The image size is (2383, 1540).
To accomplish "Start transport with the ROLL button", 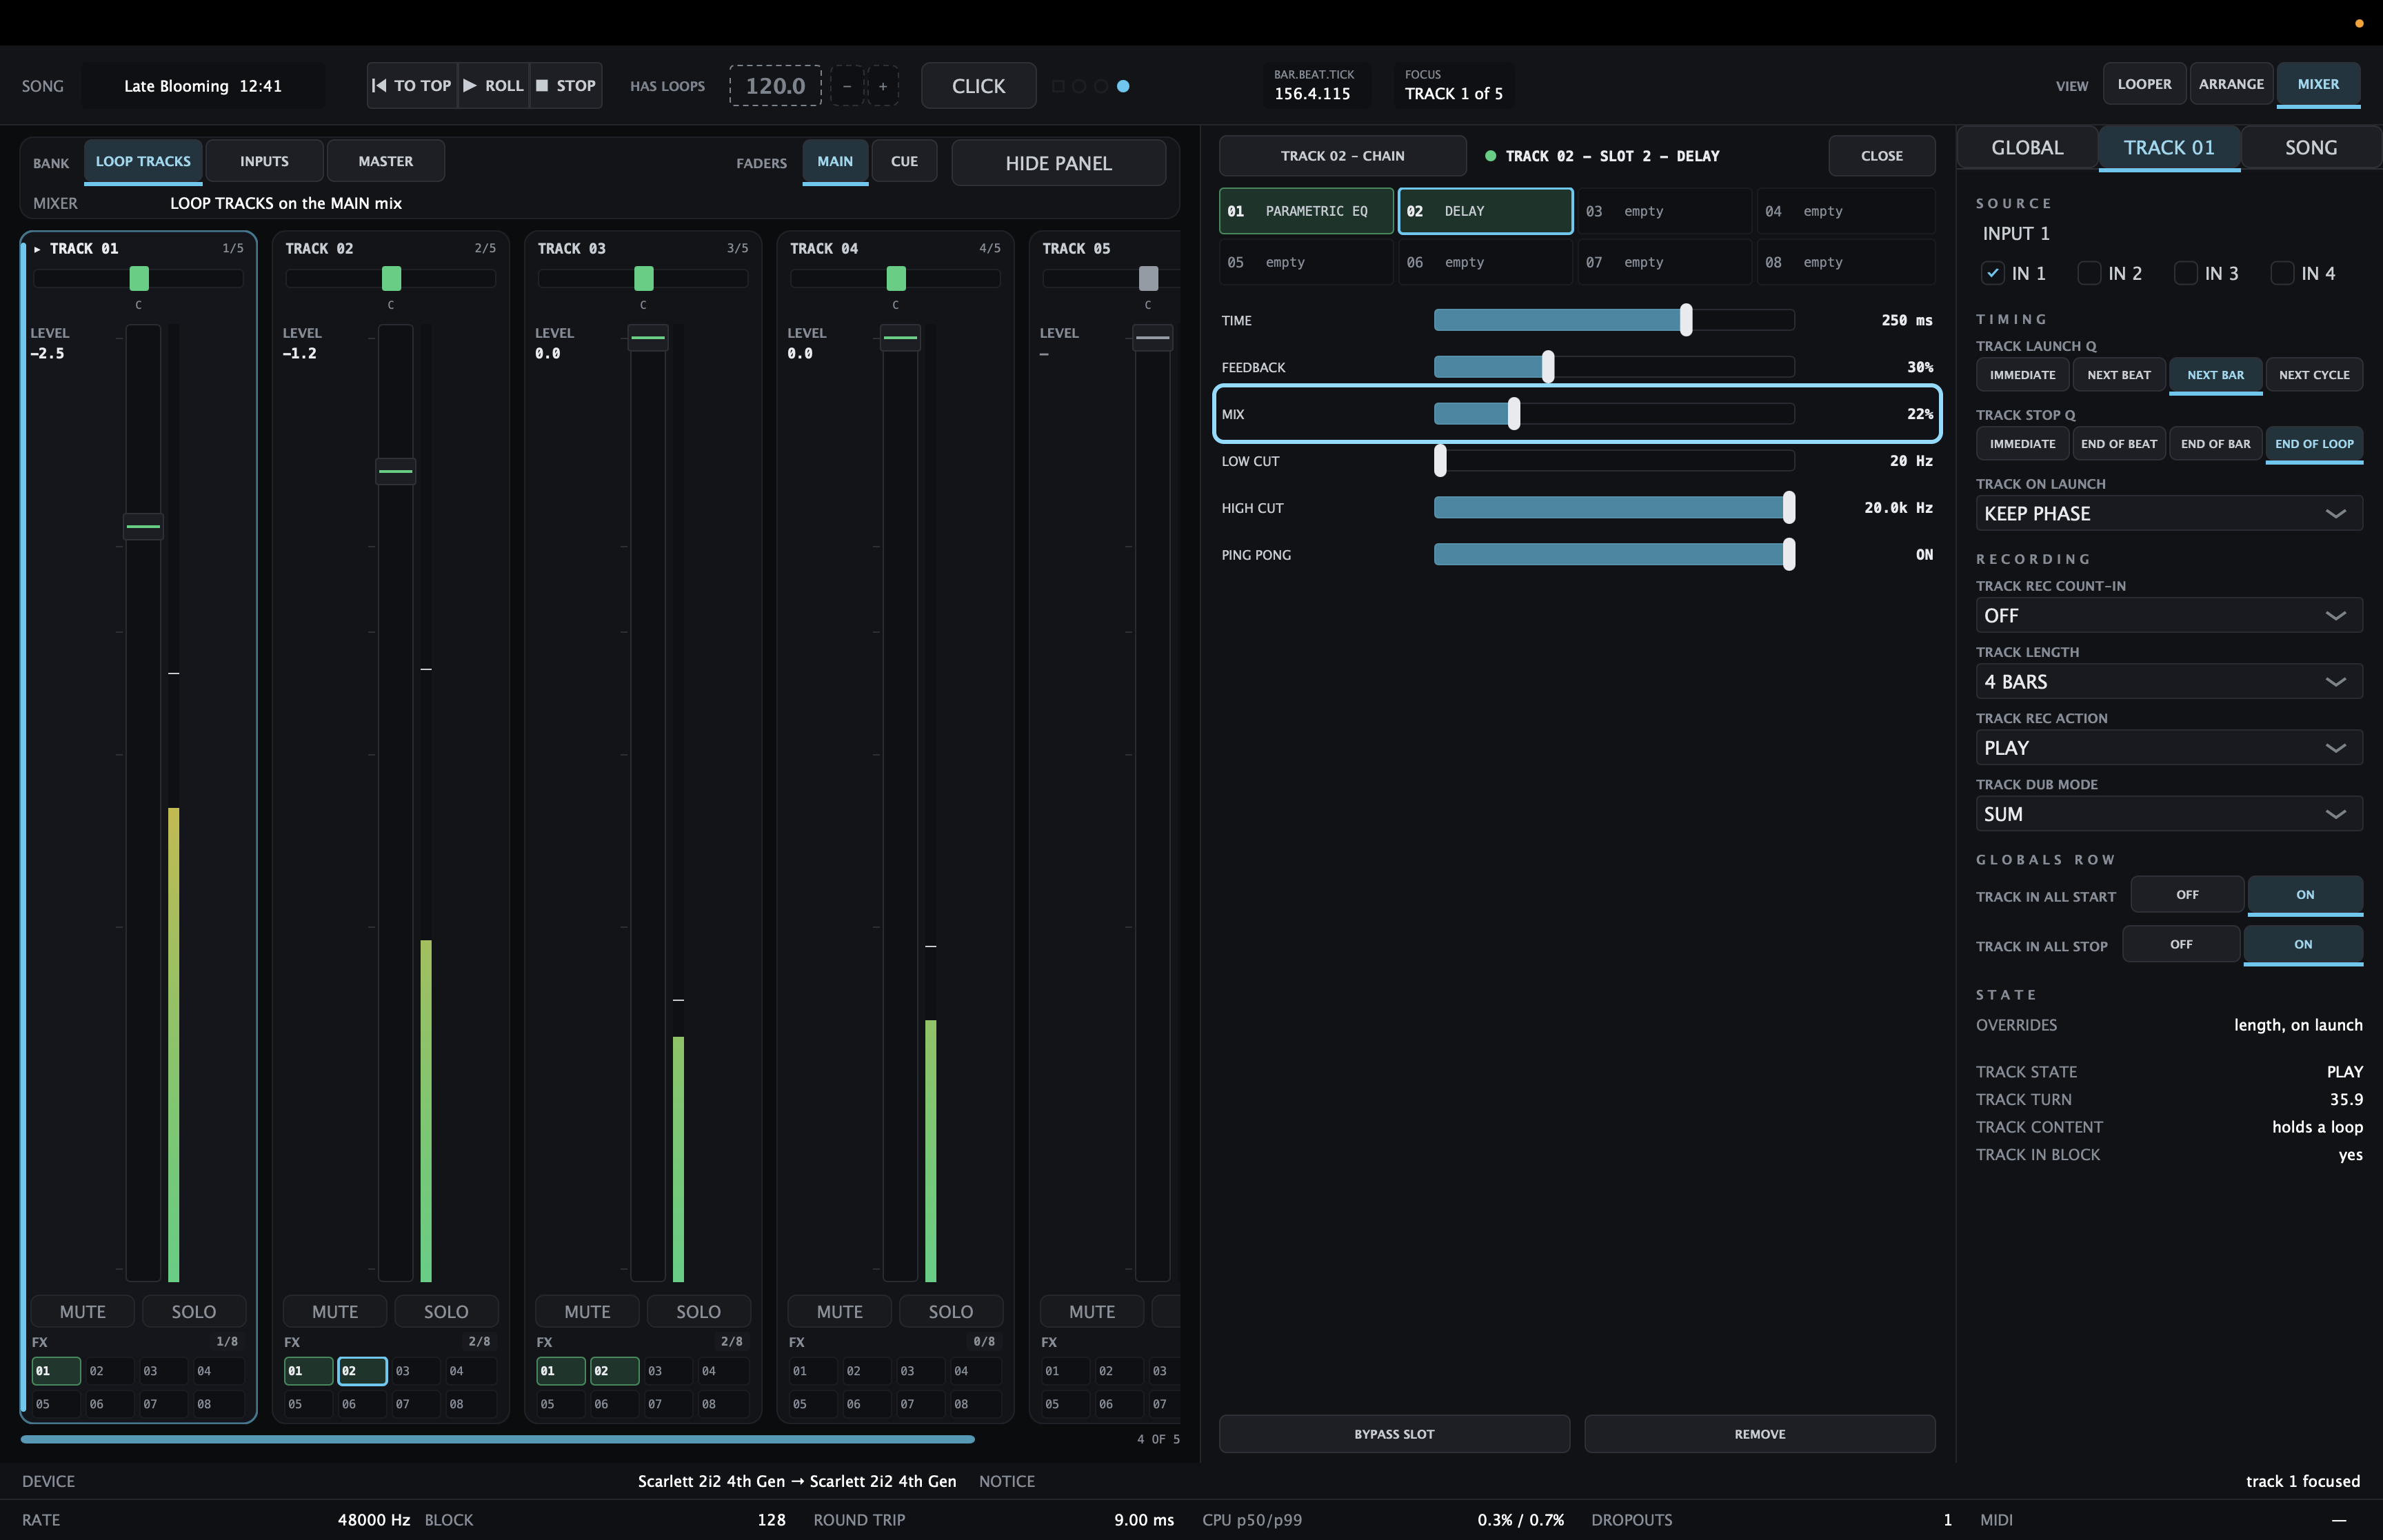I will coord(494,86).
